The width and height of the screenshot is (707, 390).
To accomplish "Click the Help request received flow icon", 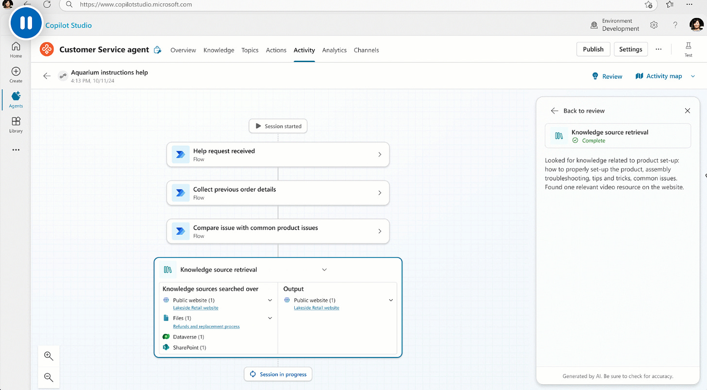I will point(181,154).
